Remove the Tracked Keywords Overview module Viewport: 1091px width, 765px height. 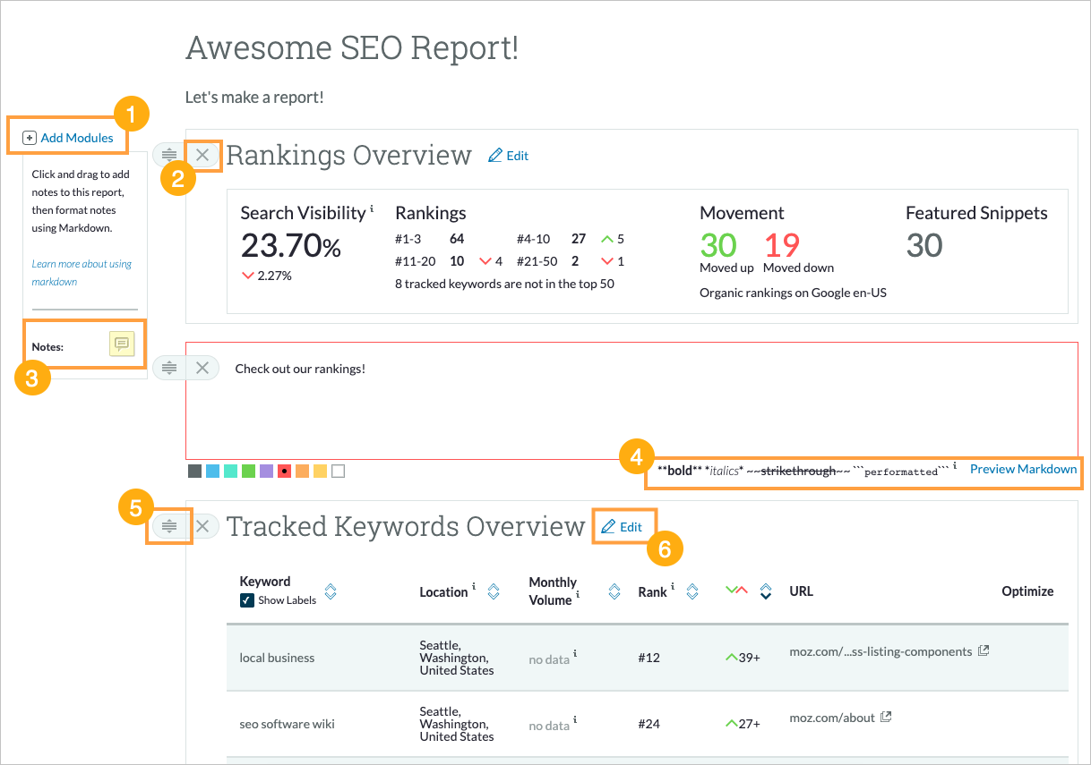click(202, 526)
